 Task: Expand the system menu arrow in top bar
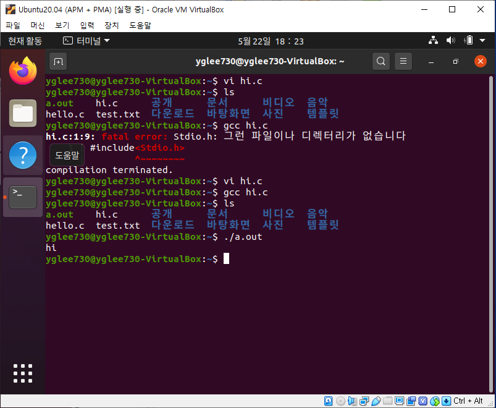tap(482, 41)
